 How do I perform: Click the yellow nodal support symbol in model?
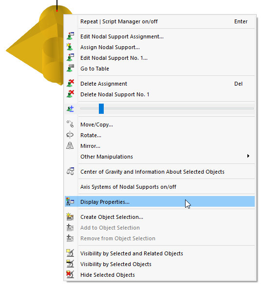click(x=37, y=48)
